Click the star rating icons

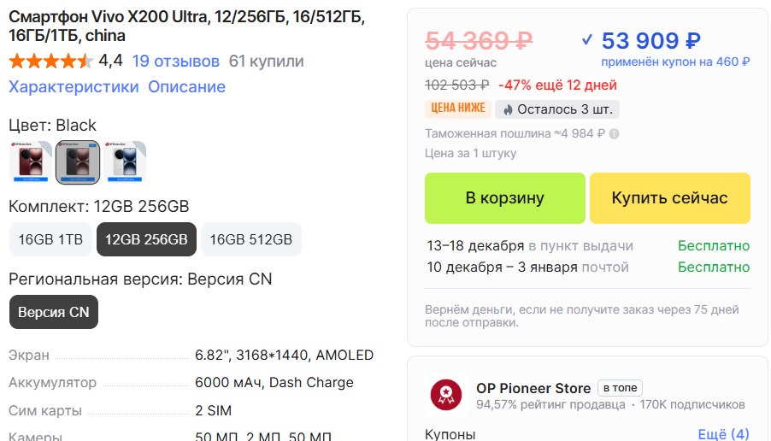[50, 62]
